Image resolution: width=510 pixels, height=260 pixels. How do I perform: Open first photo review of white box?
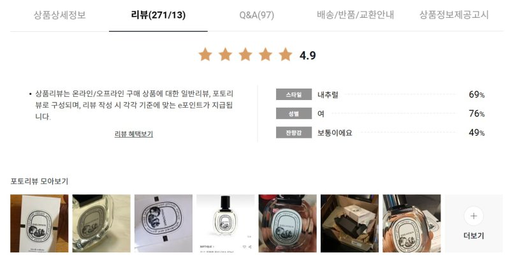tap(40, 223)
